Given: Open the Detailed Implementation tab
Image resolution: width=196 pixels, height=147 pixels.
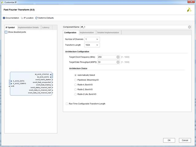Looking at the screenshot, I should tap(108, 33).
